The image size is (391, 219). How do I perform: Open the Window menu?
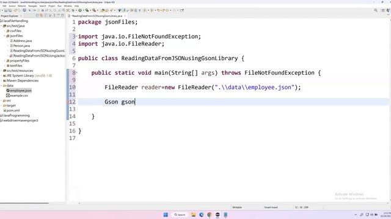coord(68,6)
